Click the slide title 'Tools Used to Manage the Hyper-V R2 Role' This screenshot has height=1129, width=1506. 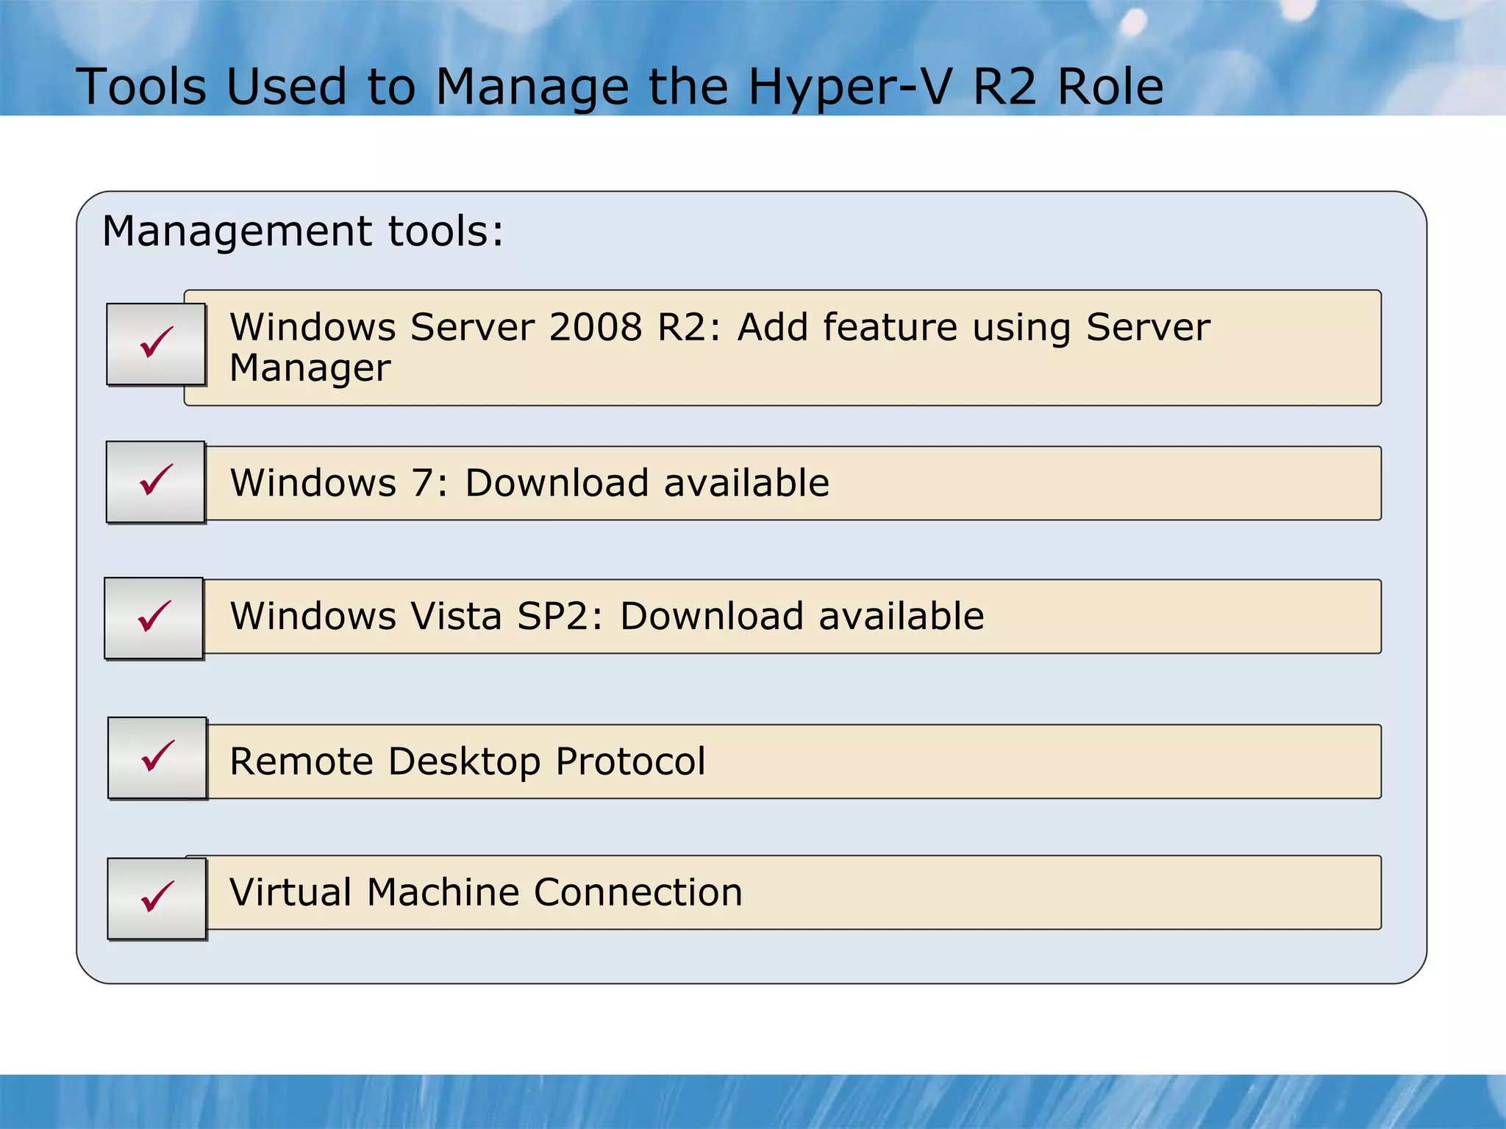(x=620, y=87)
